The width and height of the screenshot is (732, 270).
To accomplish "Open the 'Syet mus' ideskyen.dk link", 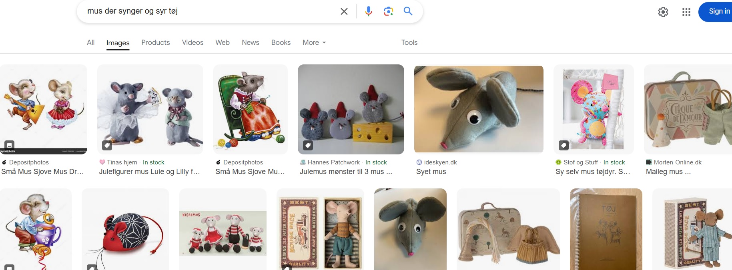I will click(x=431, y=172).
